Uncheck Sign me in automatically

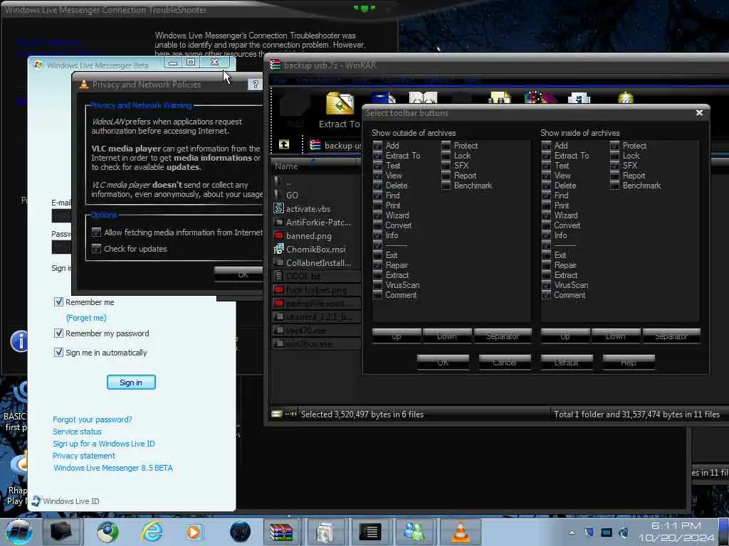pos(58,353)
